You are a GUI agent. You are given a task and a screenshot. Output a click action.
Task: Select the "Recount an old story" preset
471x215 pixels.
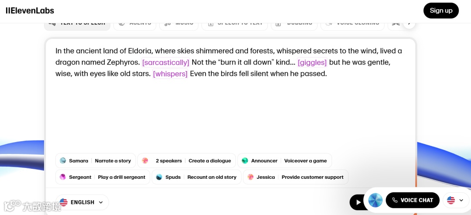(x=212, y=177)
